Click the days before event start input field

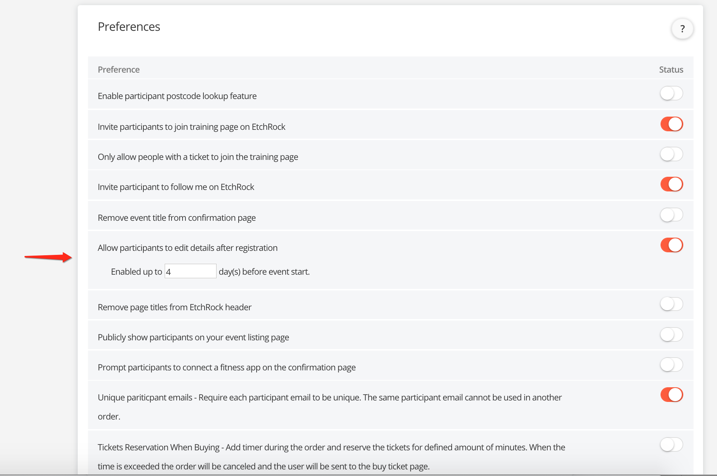[x=190, y=271]
